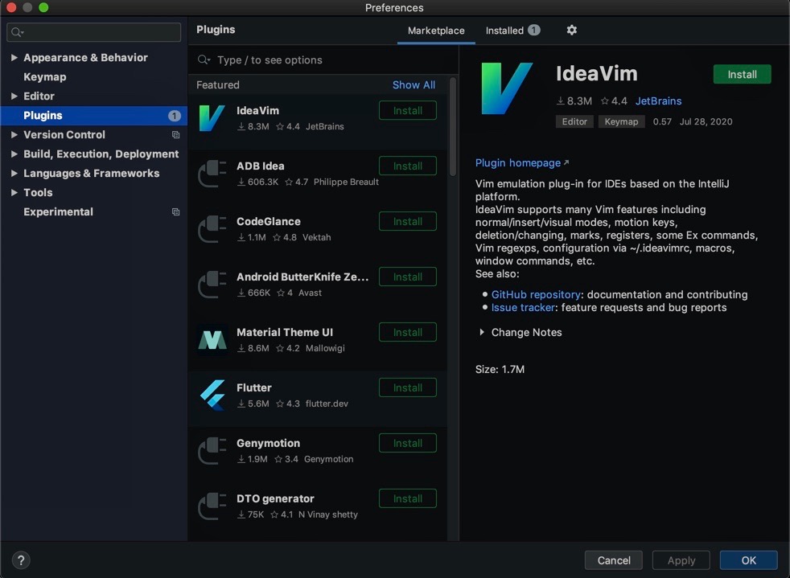Select the Material Theme UI title

point(285,332)
